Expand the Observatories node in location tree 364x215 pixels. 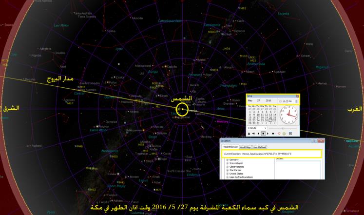tap(227, 167)
